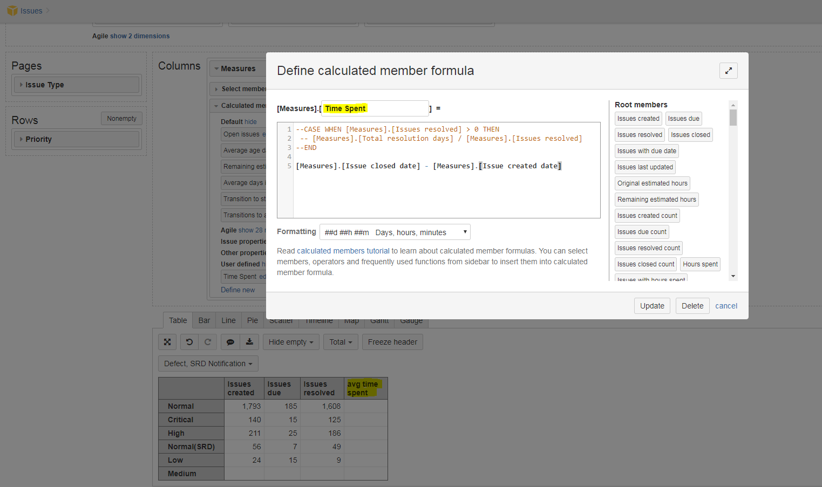Click the show 28 Agile measures link
Screen dimensions: 822x487
(x=251, y=230)
